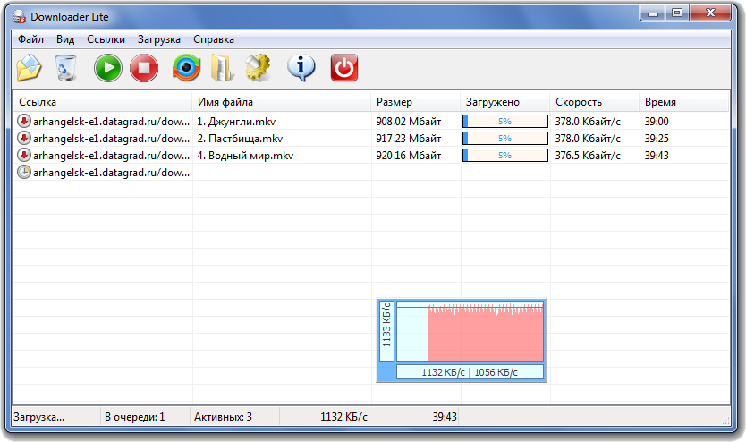Select file name 2. Пастбища.mkv
Image resolution: width=746 pixels, height=442 pixels.
tap(240, 139)
